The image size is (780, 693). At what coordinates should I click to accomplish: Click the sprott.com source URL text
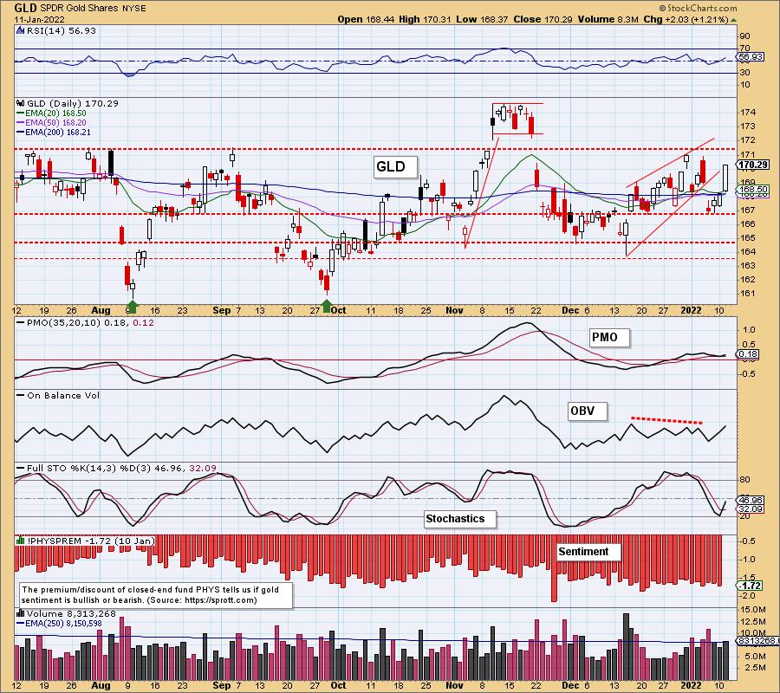[x=220, y=600]
